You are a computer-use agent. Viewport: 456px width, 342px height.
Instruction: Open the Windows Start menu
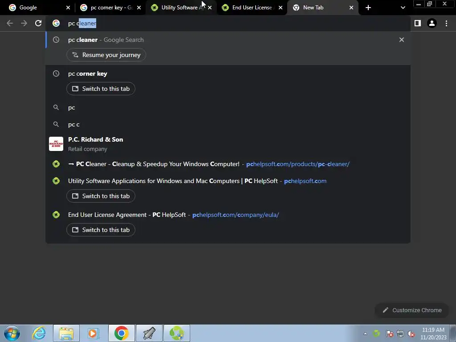coord(12,333)
